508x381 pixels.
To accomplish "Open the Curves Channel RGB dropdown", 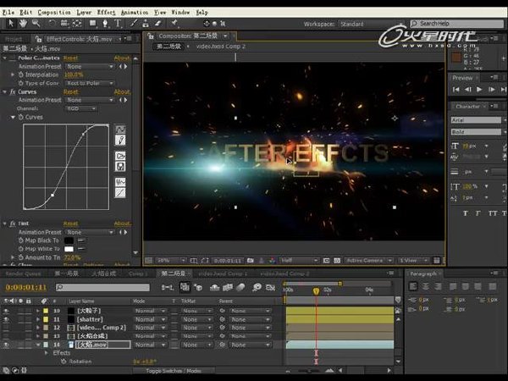I will click(81, 108).
